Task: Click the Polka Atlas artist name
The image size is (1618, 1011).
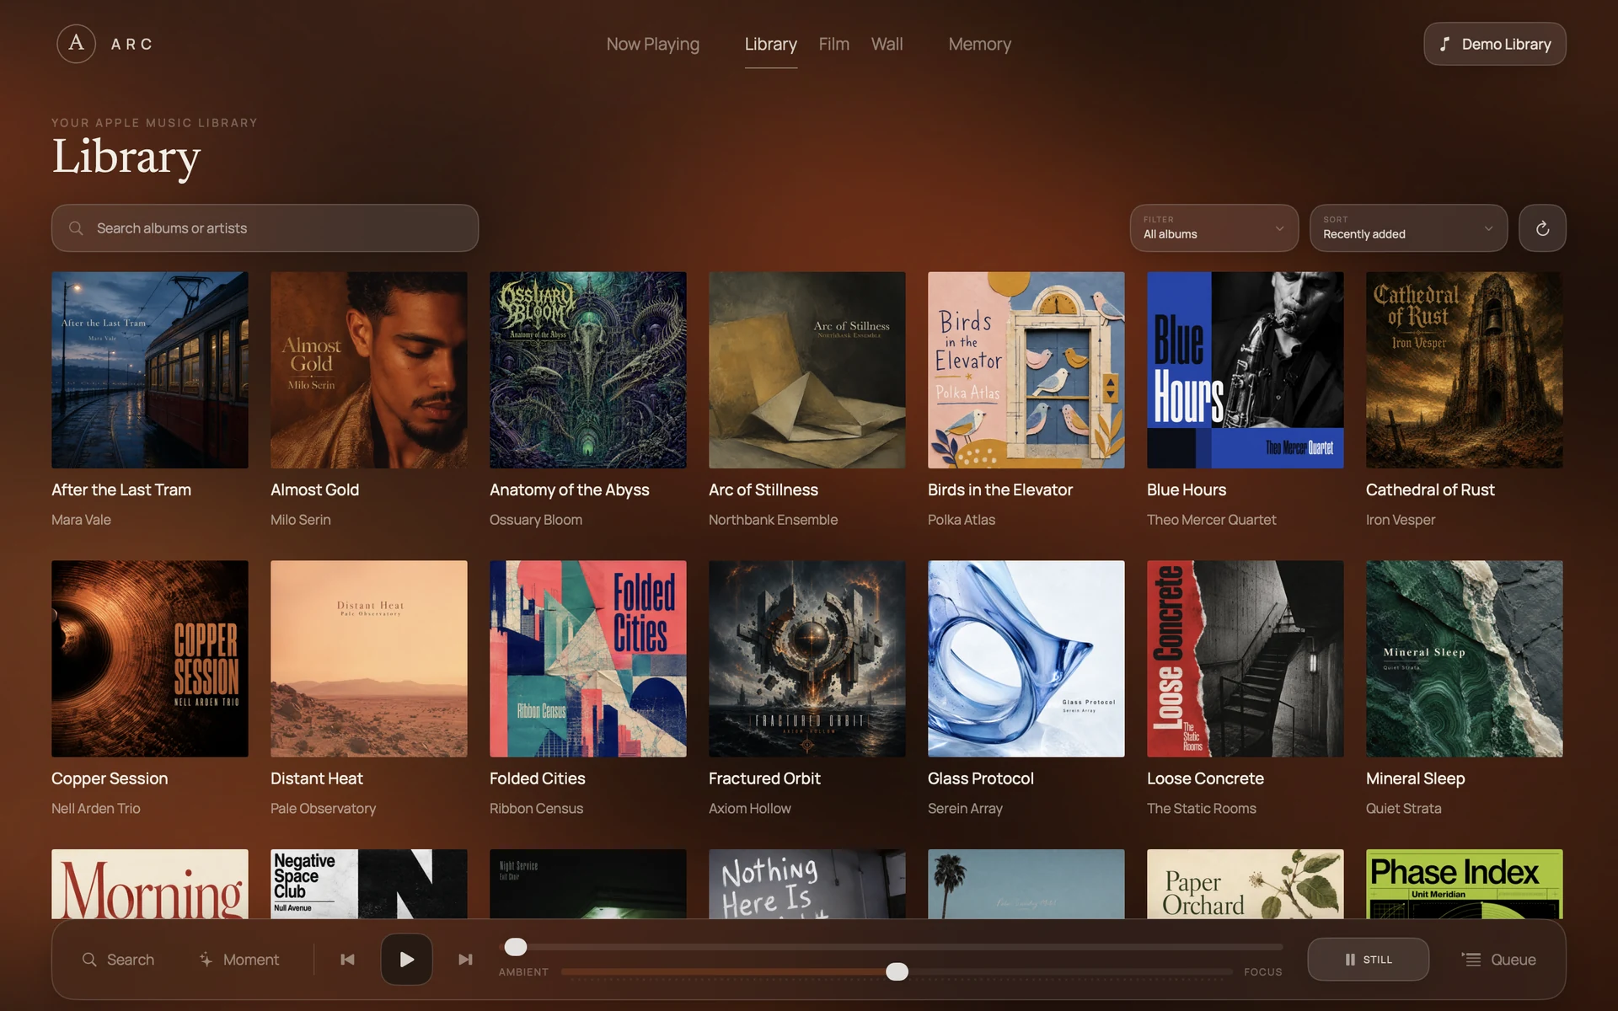Action: (962, 520)
